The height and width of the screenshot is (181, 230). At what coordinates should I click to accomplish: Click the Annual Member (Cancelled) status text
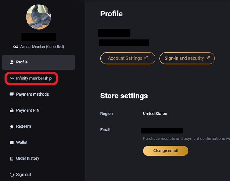pos(42,47)
